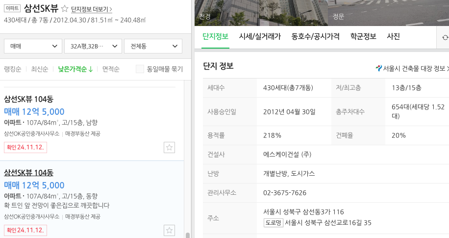Switch to 학군정보 tab
Image resolution: width=449 pixels, height=238 pixels.
363,36
